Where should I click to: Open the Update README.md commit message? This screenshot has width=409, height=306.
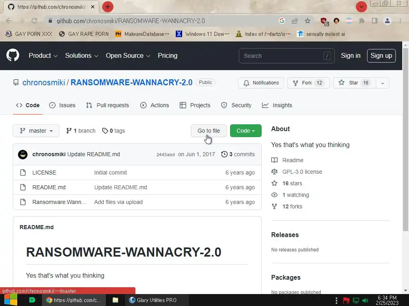[93, 154]
